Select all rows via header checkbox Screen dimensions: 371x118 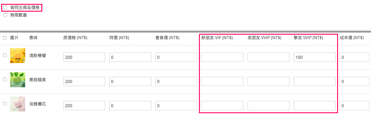pos(5,38)
